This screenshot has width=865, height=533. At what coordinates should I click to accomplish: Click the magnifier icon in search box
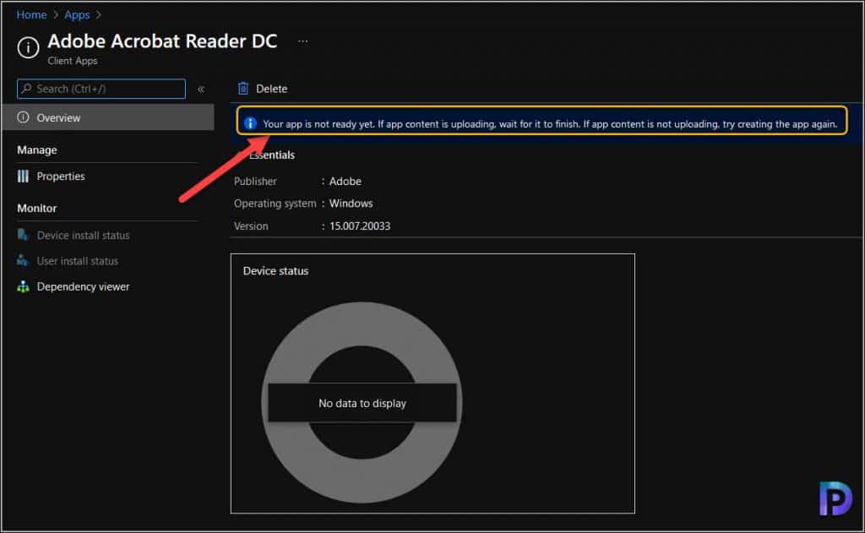point(26,89)
